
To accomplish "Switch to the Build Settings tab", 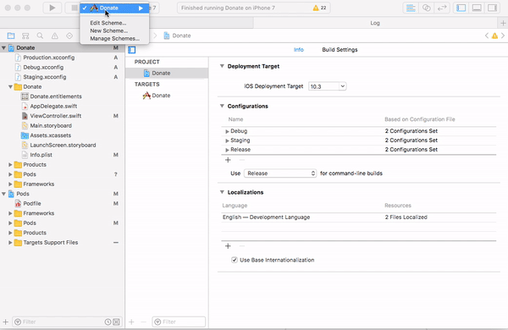I will point(340,50).
